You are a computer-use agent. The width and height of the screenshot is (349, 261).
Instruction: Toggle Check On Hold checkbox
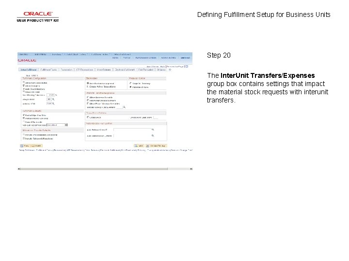[24, 92]
